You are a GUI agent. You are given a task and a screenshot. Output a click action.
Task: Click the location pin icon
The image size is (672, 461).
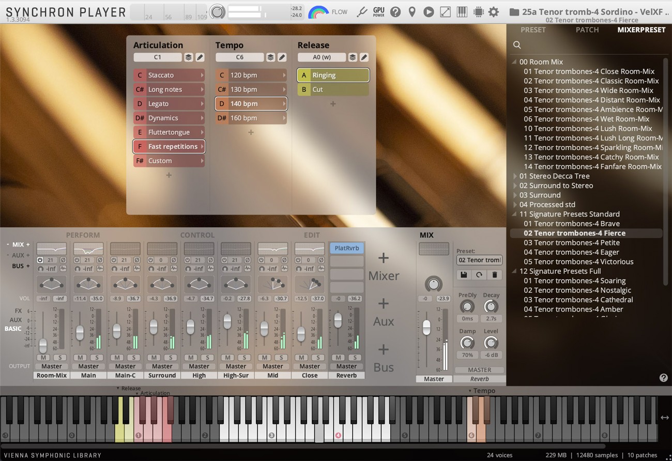(x=412, y=11)
